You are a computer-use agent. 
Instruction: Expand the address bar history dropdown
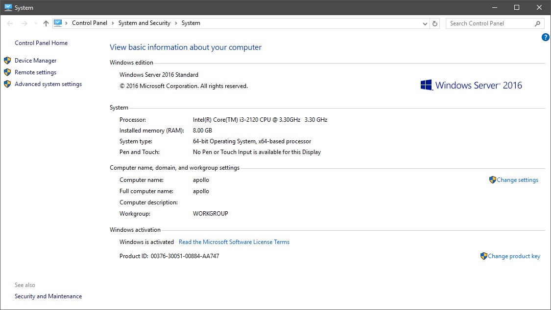[x=425, y=23]
